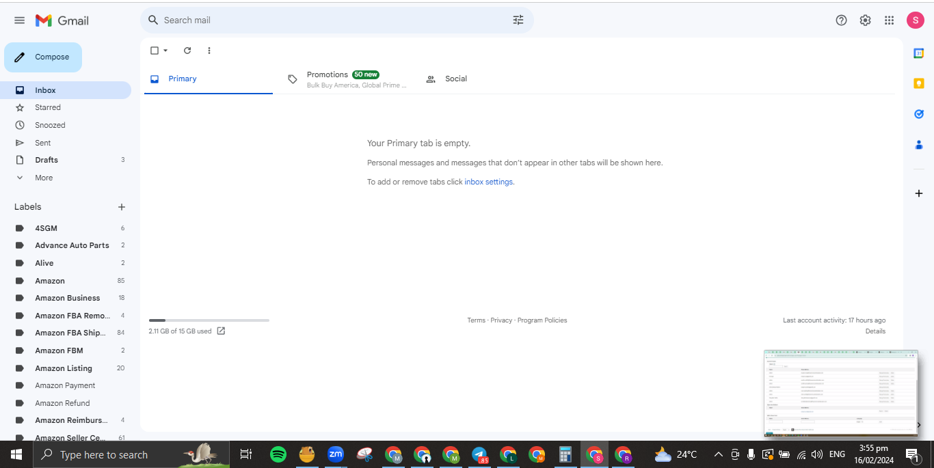Toggle the select-all checkbox
Viewport: 934px width, 468px height.
click(x=155, y=51)
